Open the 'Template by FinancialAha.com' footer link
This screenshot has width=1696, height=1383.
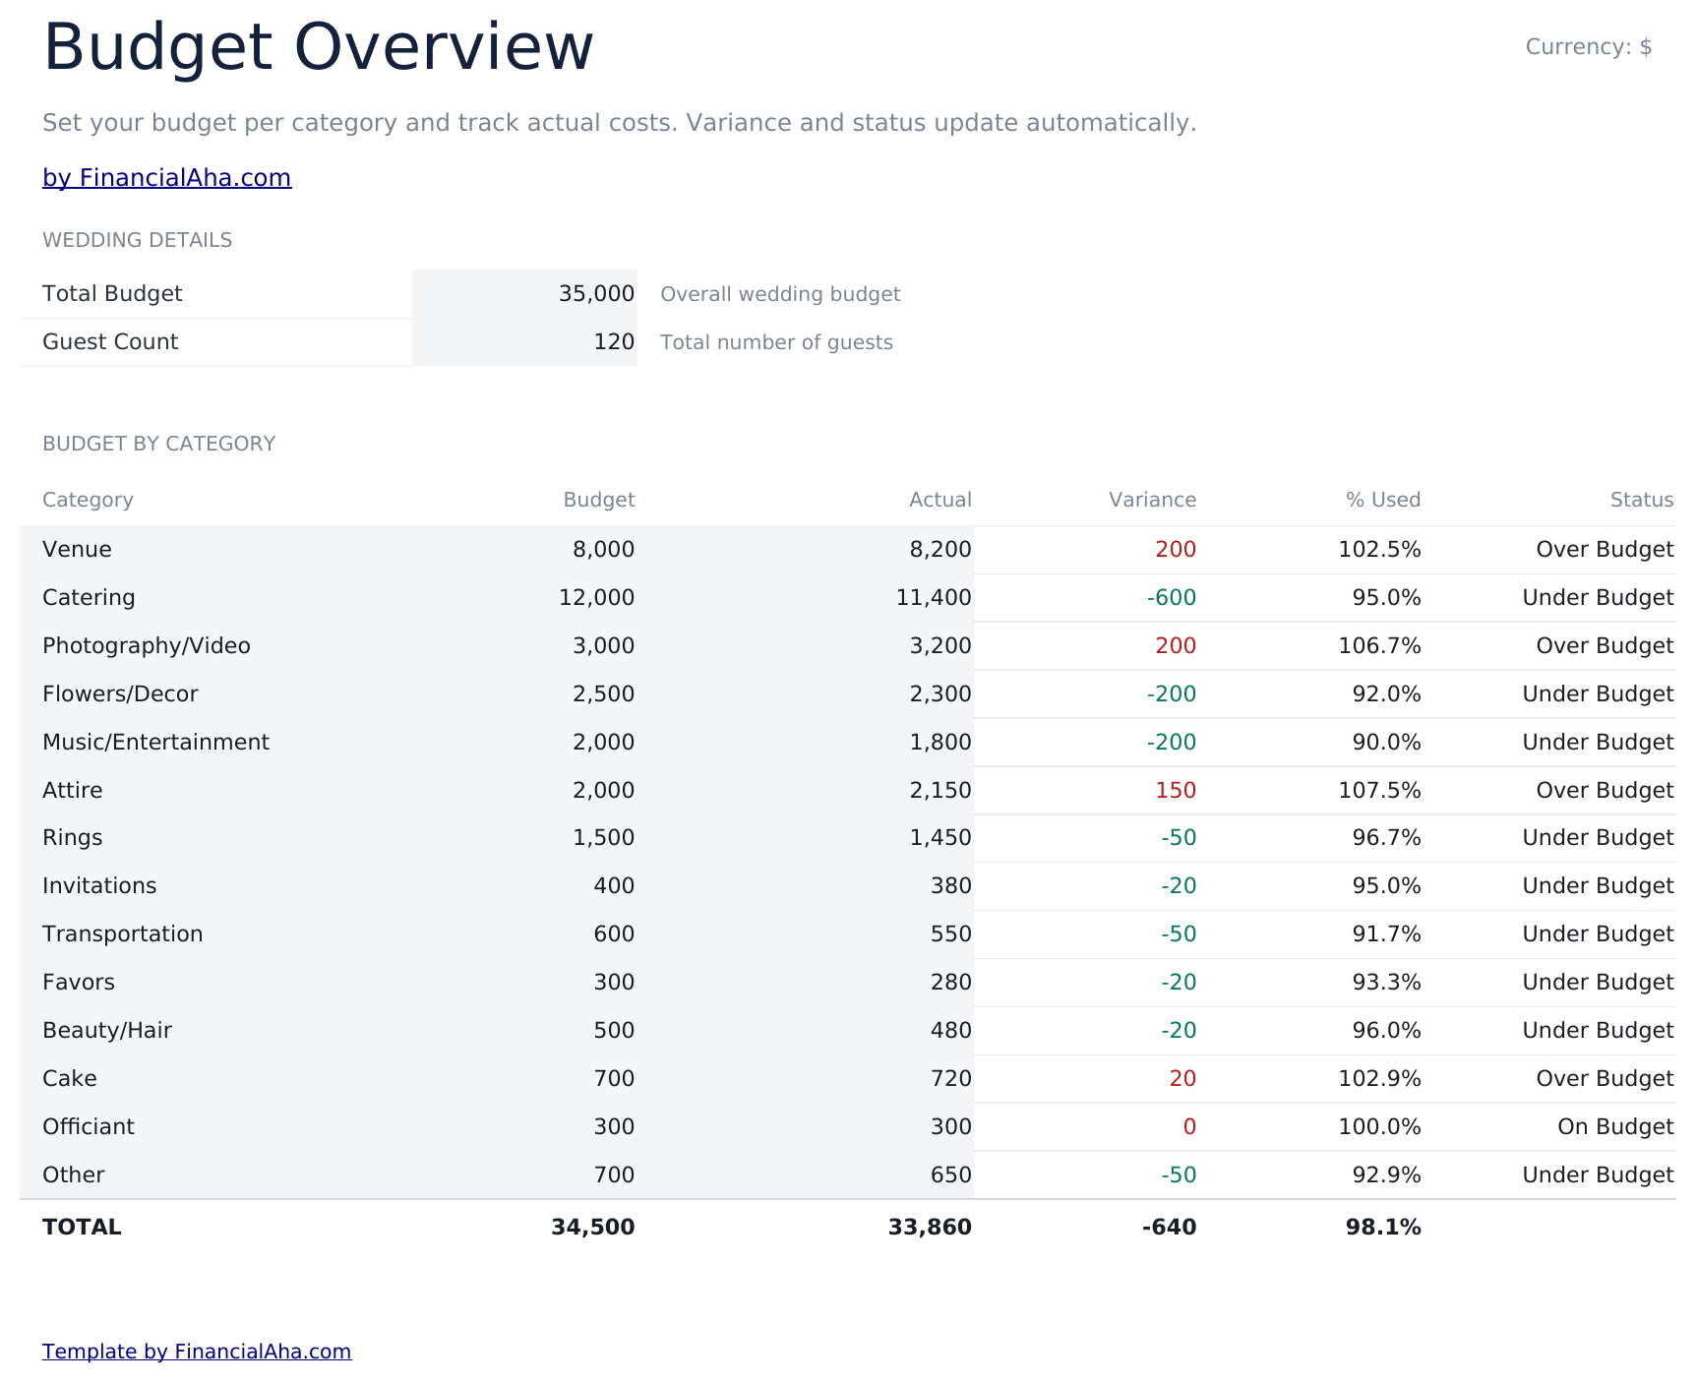tap(197, 1352)
